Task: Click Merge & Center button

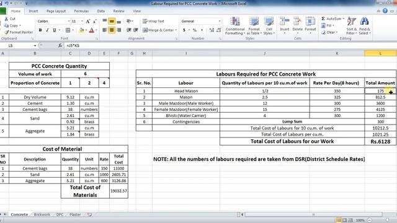Action: 158,30
